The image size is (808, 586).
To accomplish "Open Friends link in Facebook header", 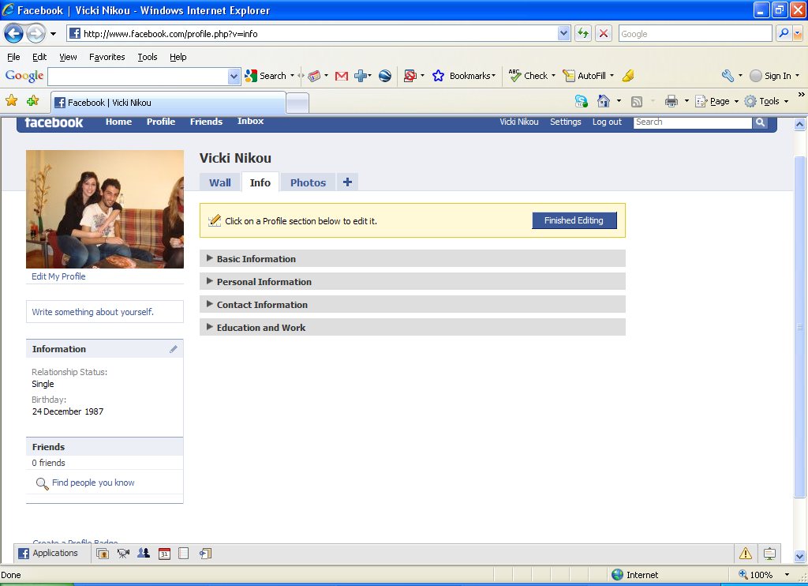I will [x=206, y=122].
